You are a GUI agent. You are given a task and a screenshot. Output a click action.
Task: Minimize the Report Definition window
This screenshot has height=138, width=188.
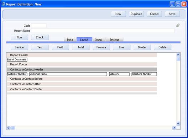[x=172, y=4]
